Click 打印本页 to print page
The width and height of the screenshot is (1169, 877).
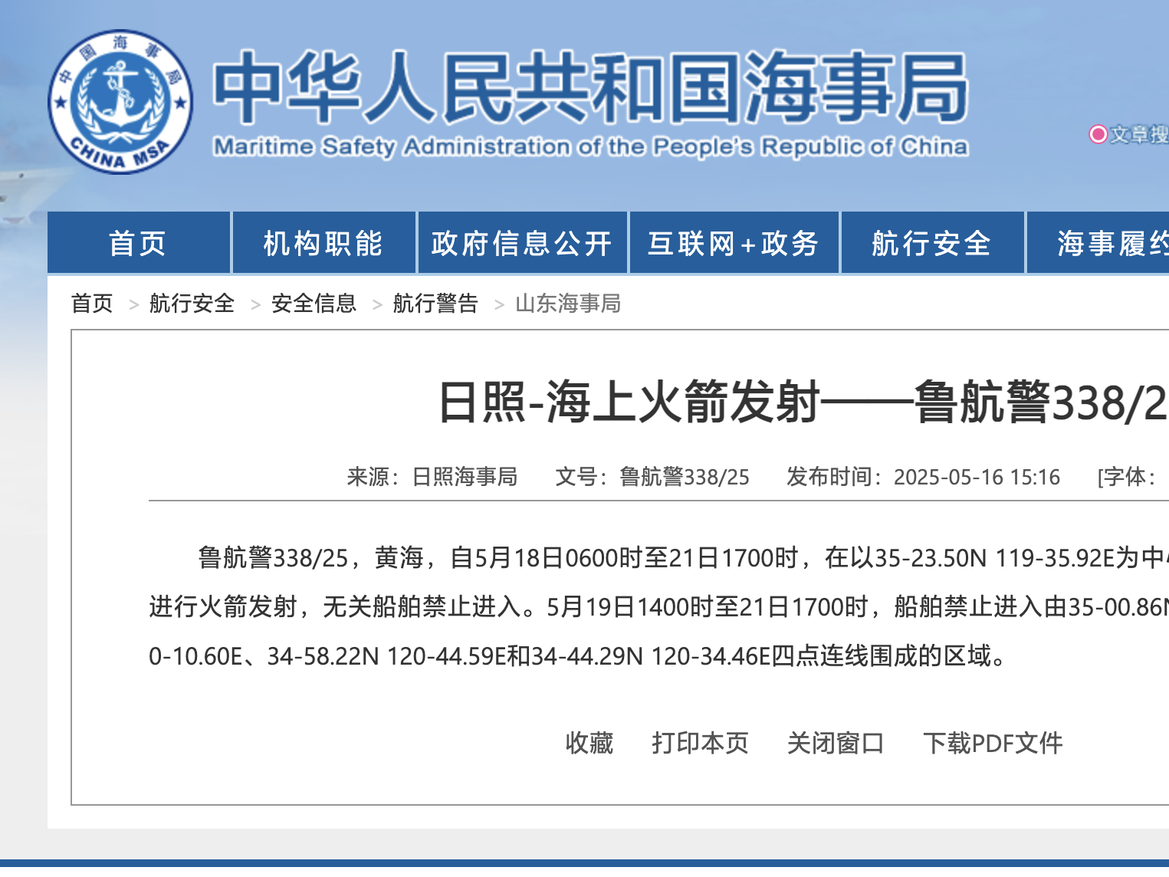(700, 743)
